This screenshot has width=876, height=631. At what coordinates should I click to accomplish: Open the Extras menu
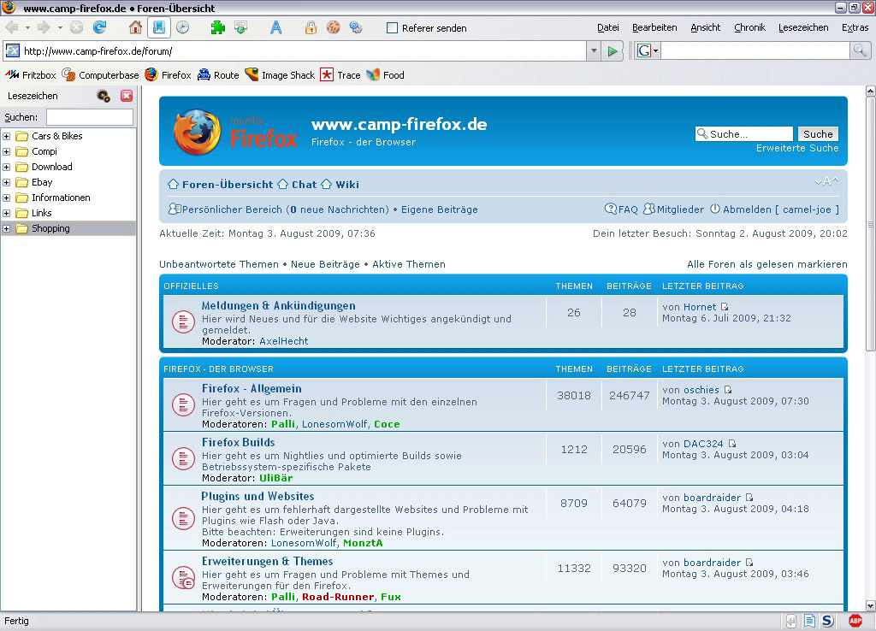[855, 27]
